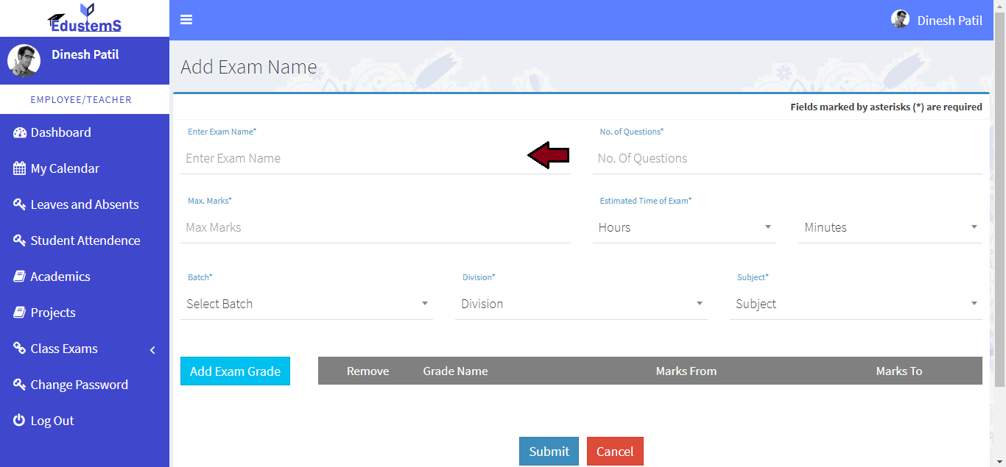Open the Division dropdown
This screenshot has height=467, width=1006.
[581, 304]
